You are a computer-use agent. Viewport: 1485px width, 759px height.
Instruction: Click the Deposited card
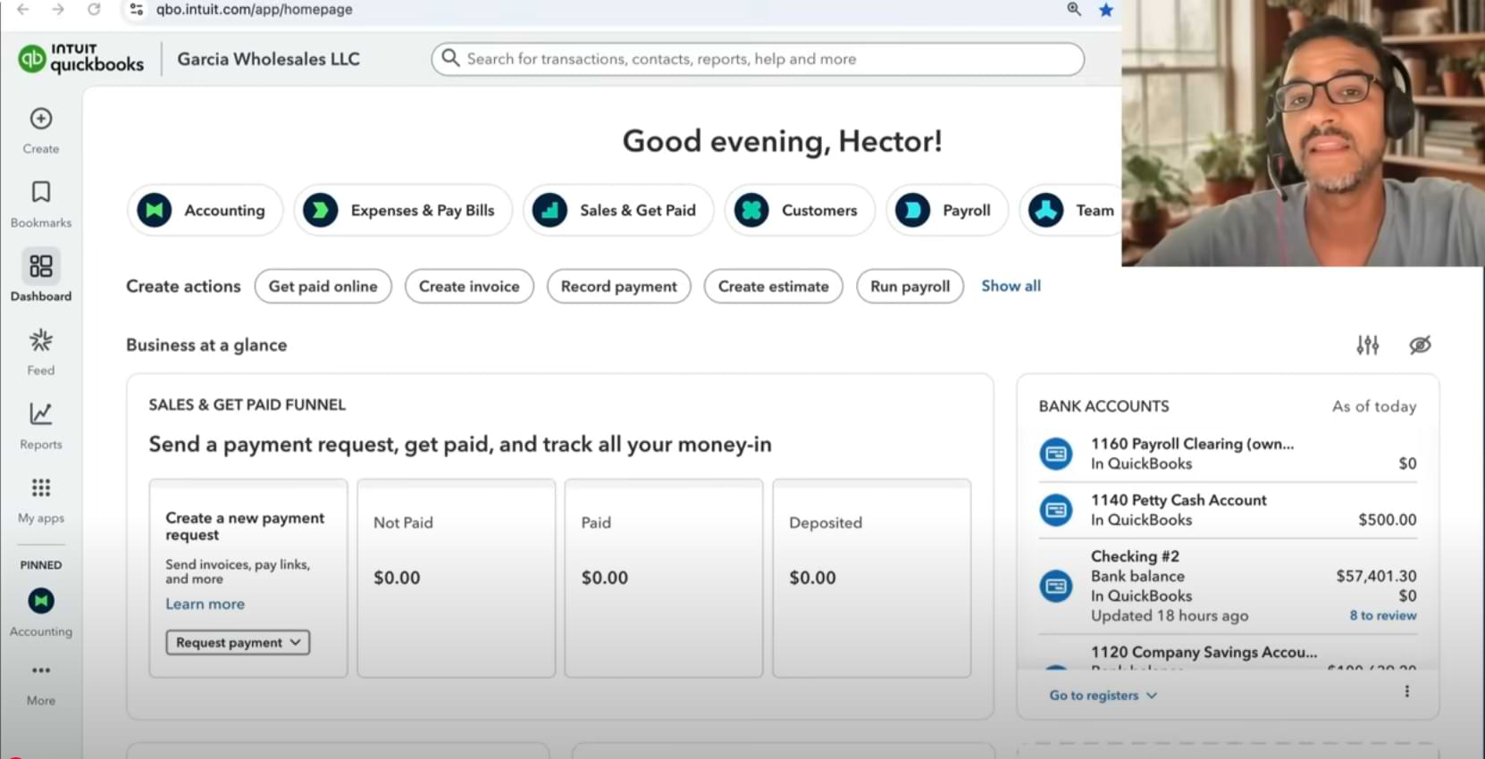872,579
